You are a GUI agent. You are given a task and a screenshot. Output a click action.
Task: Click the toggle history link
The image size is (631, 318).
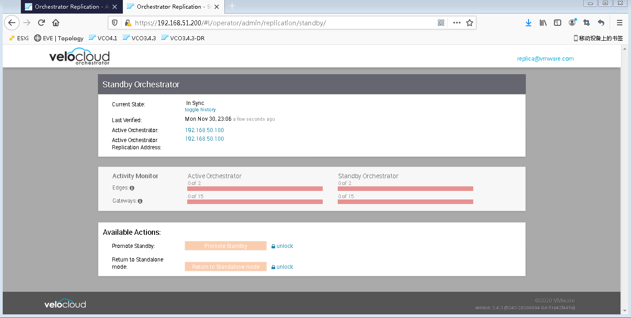[x=200, y=109]
